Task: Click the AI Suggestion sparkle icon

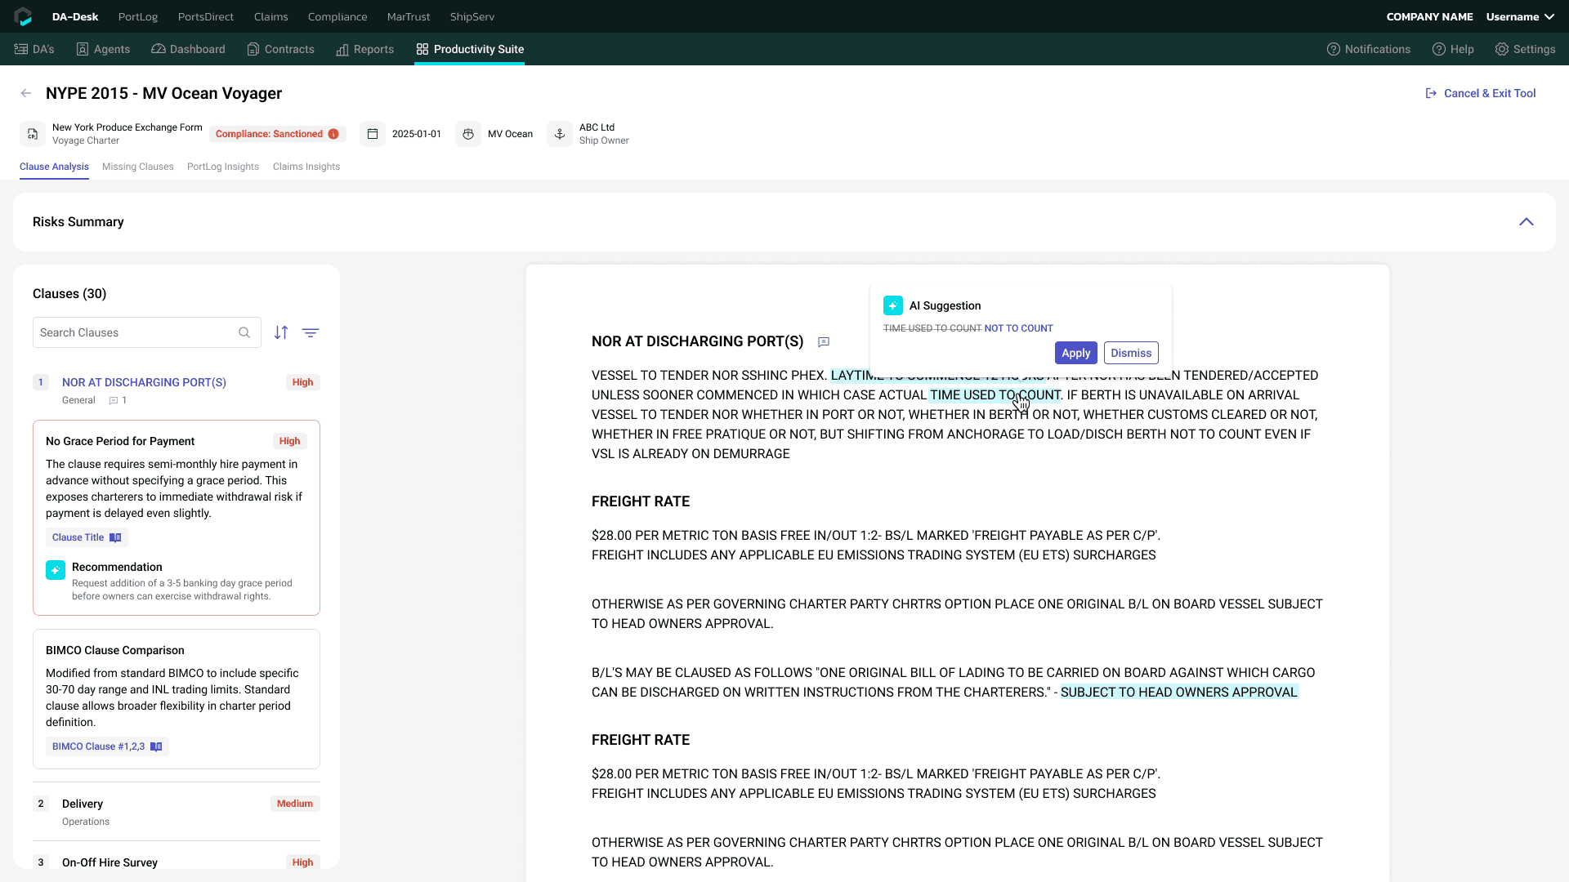Action: point(893,305)
